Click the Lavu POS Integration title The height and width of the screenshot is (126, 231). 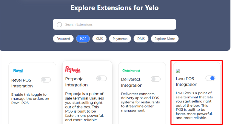[x=187, y=81]
